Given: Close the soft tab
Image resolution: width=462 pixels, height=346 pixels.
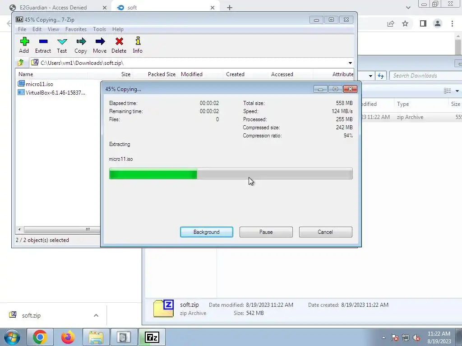Looking at the screenshot, I should coord(213,8).
